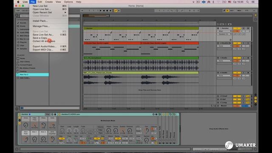The width and height of the screenshot is (272, 153).
Task: Toggle the 2 Double Bass track activator
Action: point(237,43)
